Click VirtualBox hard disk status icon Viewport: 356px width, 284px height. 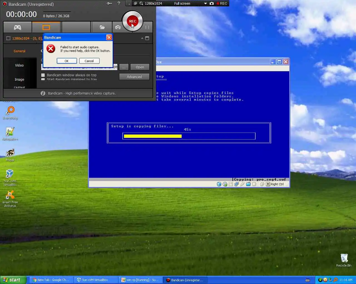(219, 184)
